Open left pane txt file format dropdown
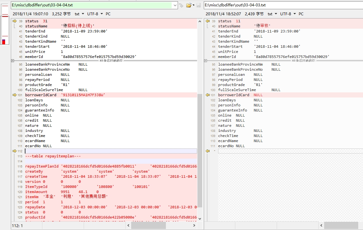363x230 pixels. click(79, 14)
